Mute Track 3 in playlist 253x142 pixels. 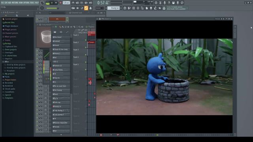pos(86,55)
